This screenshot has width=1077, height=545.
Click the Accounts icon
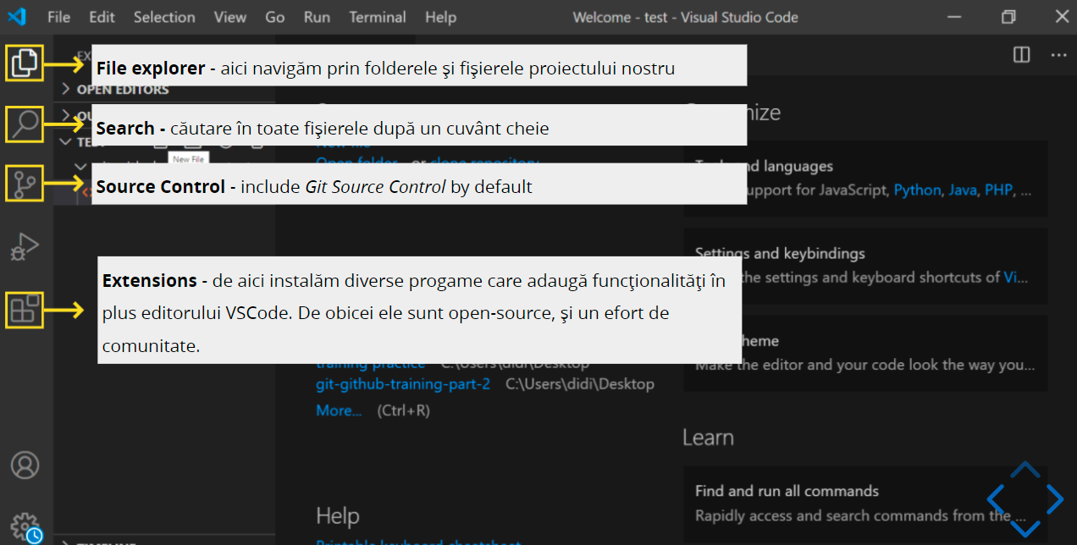[x=25, y=465]
